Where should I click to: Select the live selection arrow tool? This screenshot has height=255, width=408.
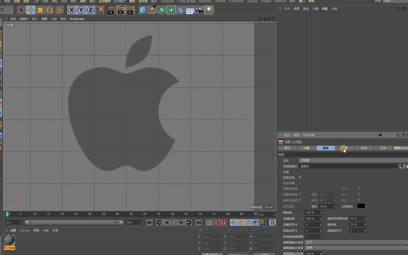[x=21, y=10]
